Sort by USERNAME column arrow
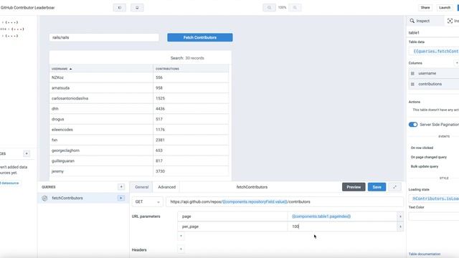This screenshot has width=459, height=258. pyautogui.click(x=70, y=69)
